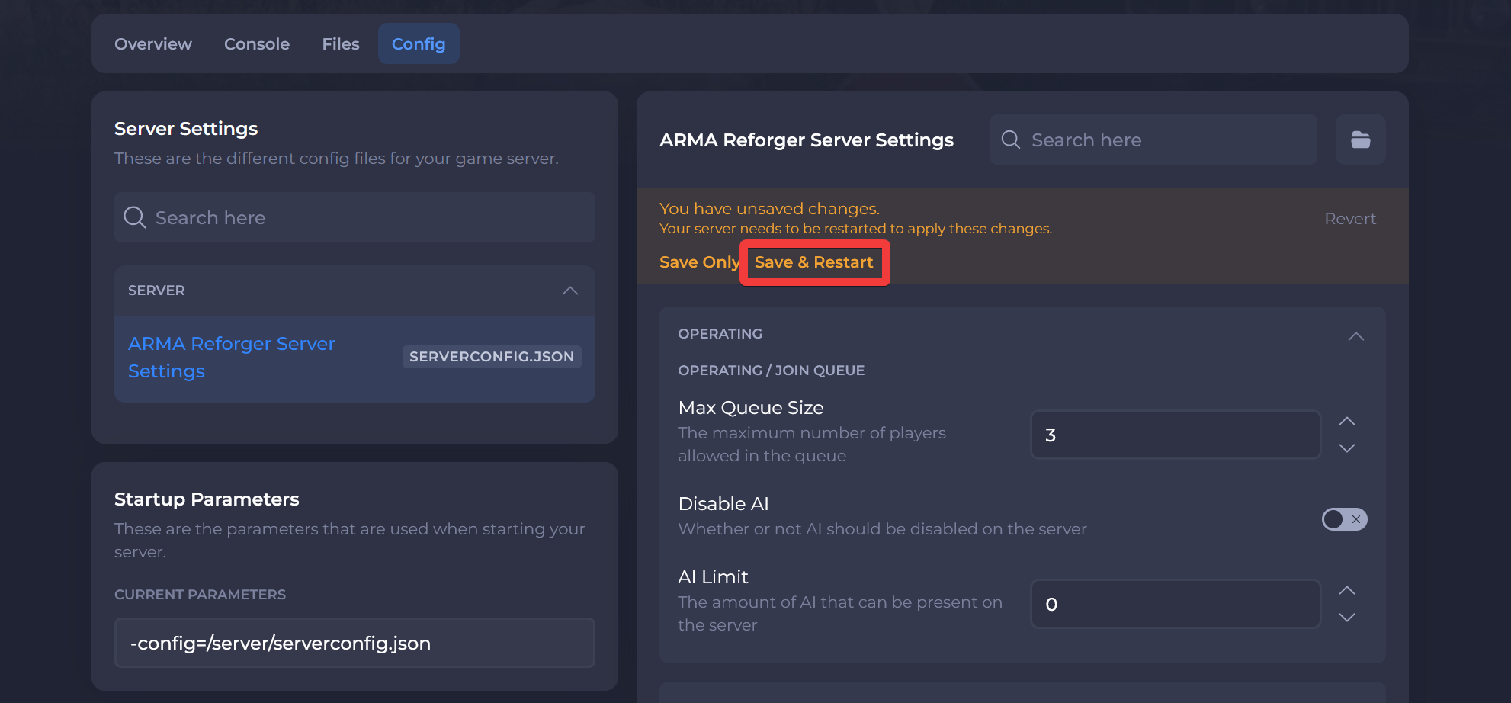The height and width of the screenshot is (703, 1511).
Task: Click the 'Server Settings' heading
Action: (186, 129)
